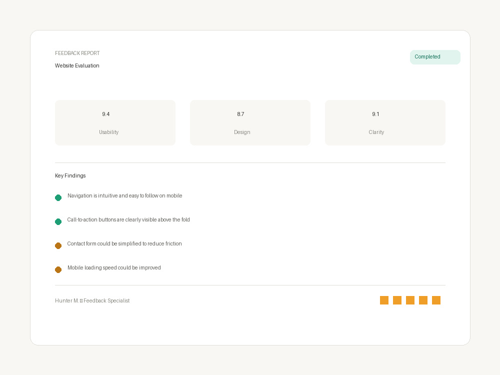Click 'Call-to-action buttons are clearly visible' text

(x=128, y=219)
